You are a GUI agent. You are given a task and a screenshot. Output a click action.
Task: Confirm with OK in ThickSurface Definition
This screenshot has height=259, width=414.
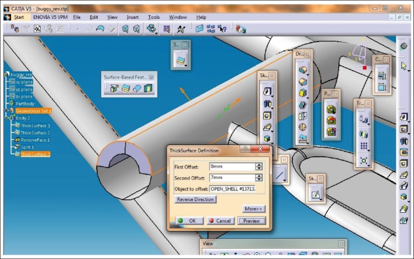coord(188,221)
